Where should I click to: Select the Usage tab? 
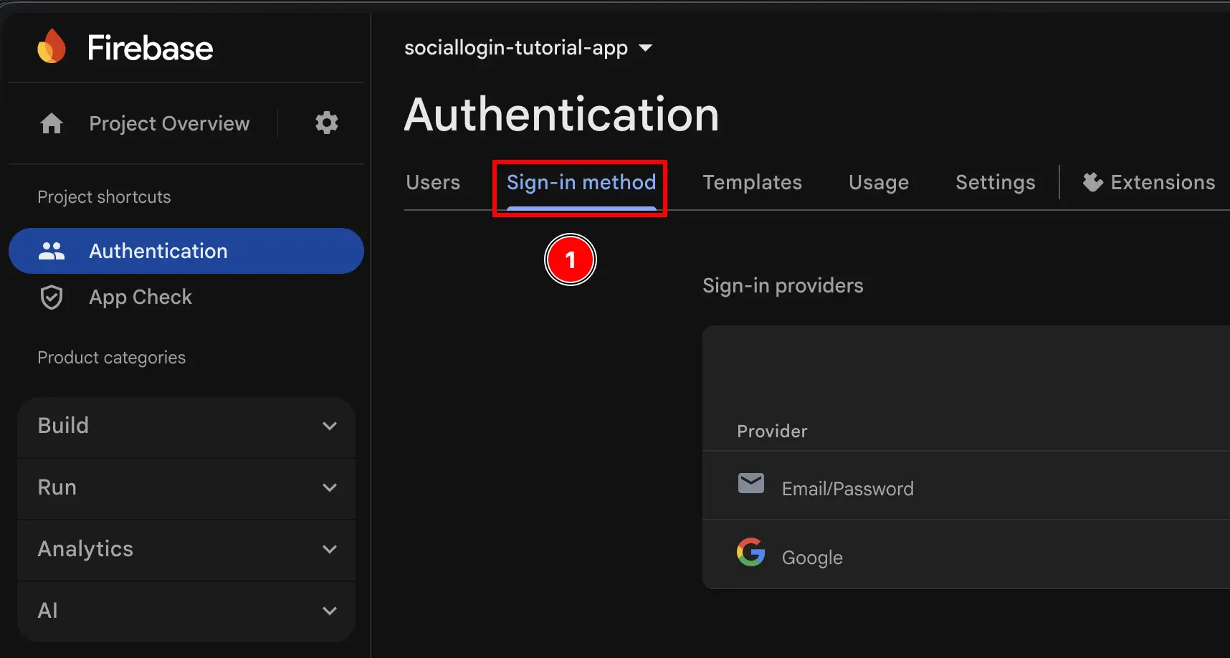[x=878, y=182]
